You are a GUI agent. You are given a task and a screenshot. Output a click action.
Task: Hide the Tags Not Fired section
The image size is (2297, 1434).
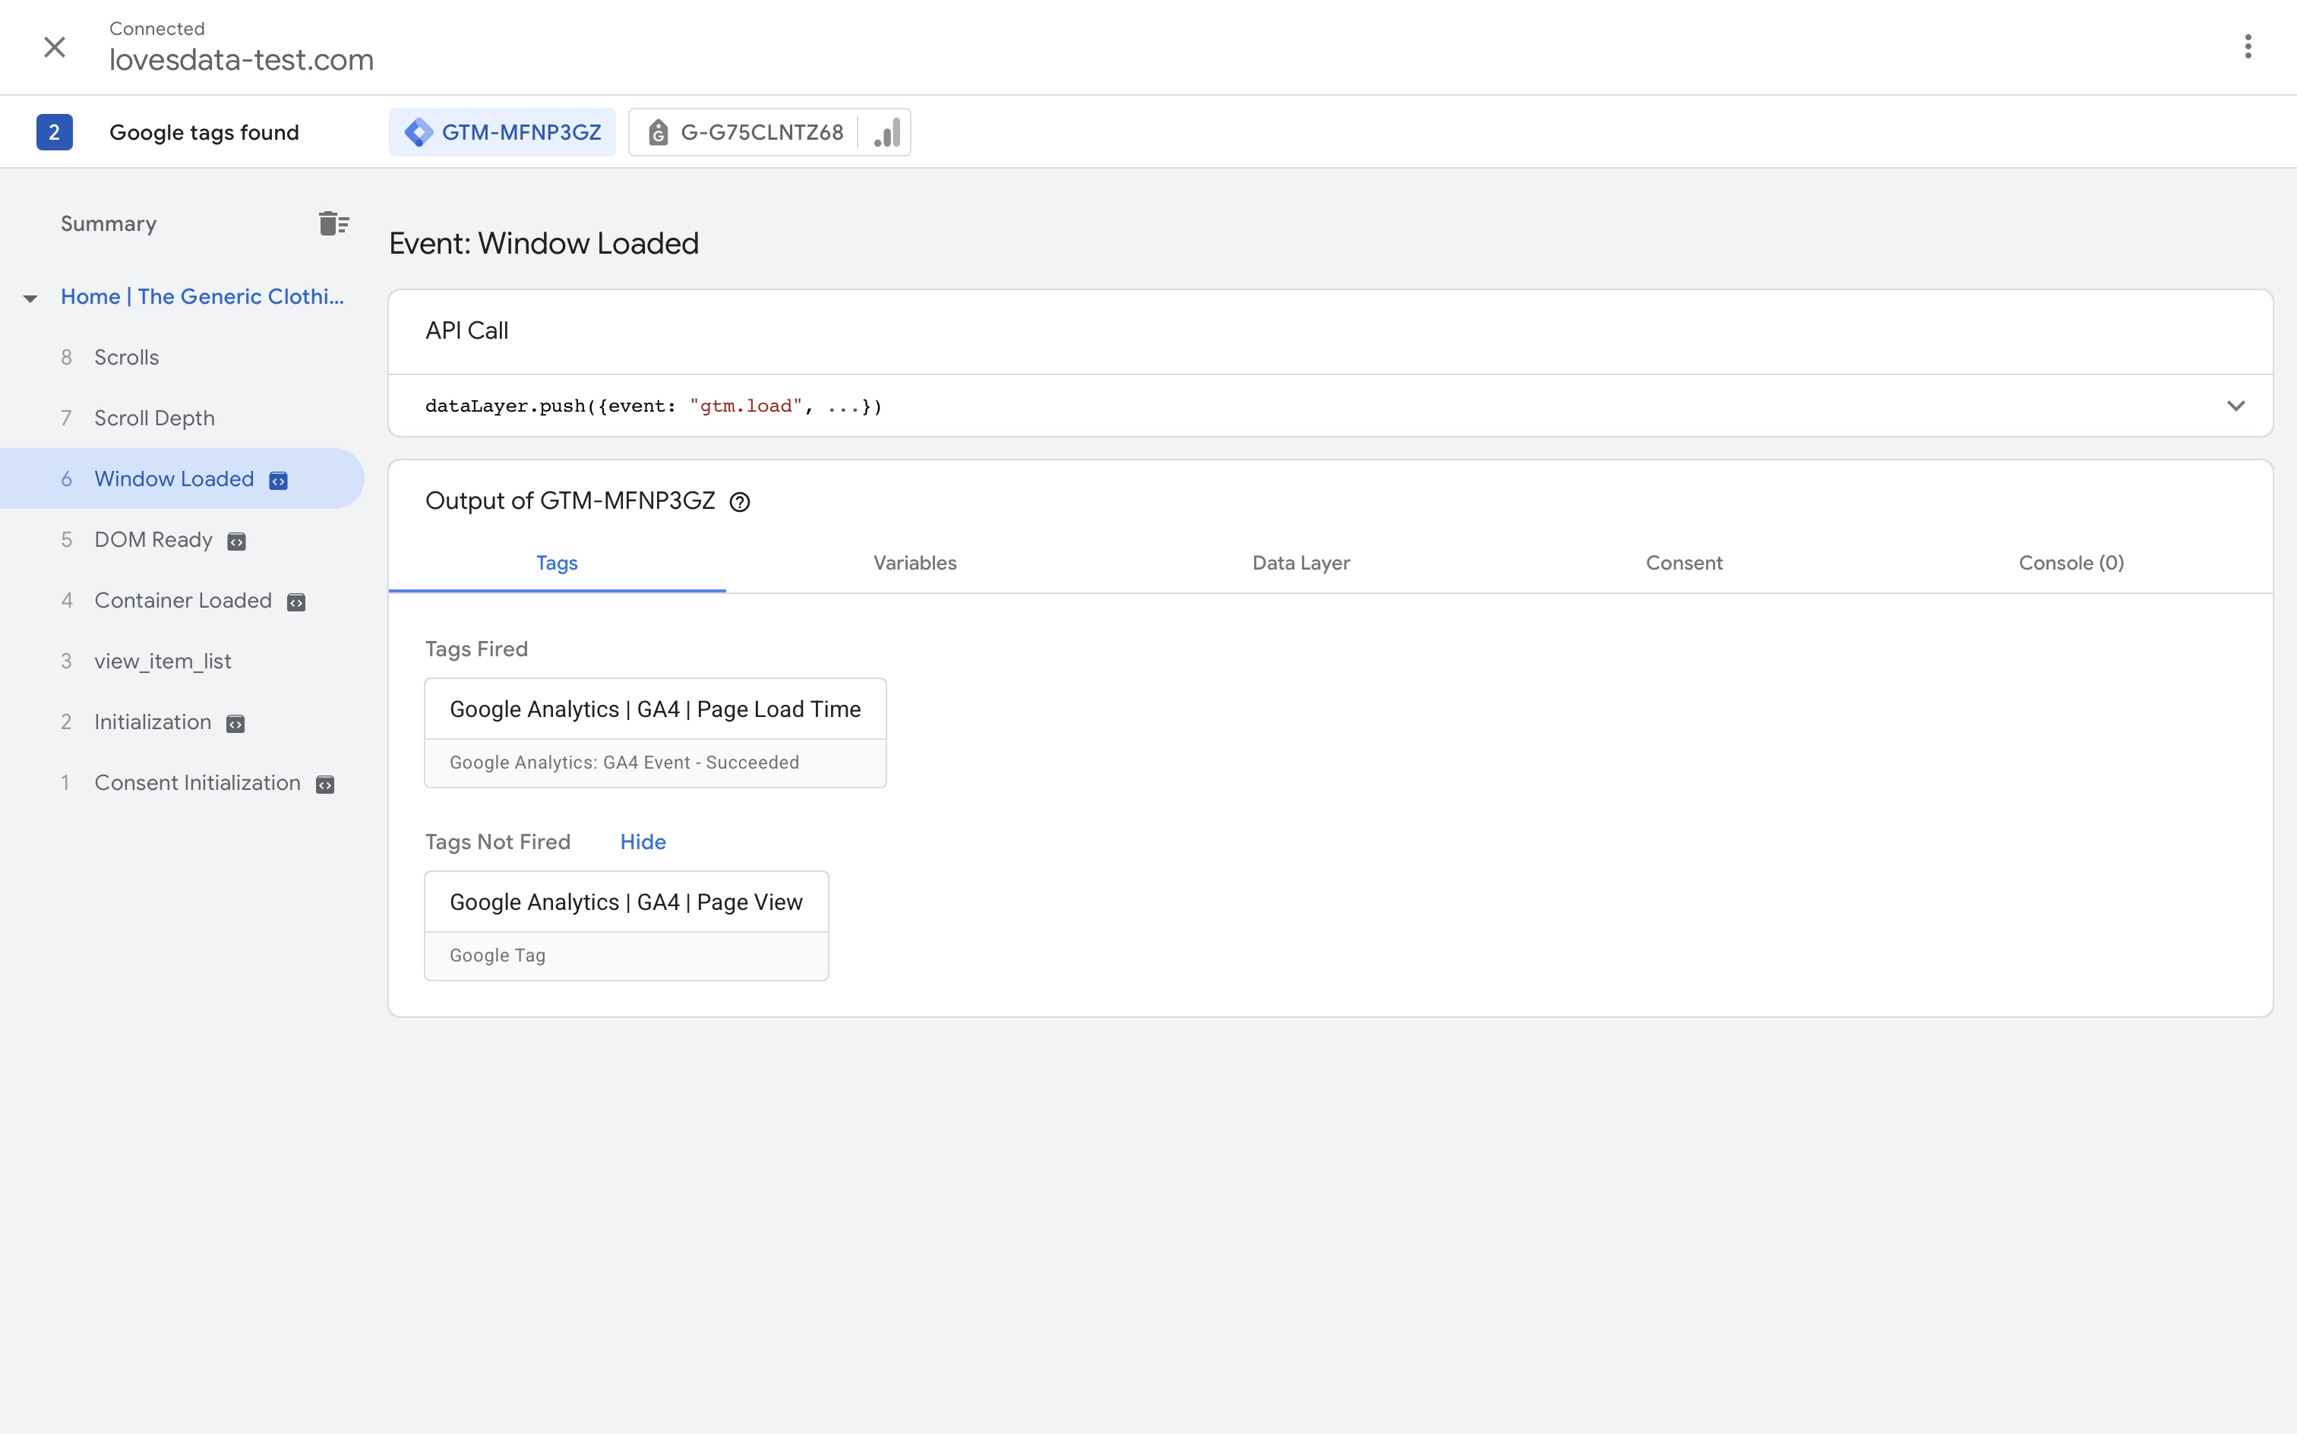[x=643, y=842]
